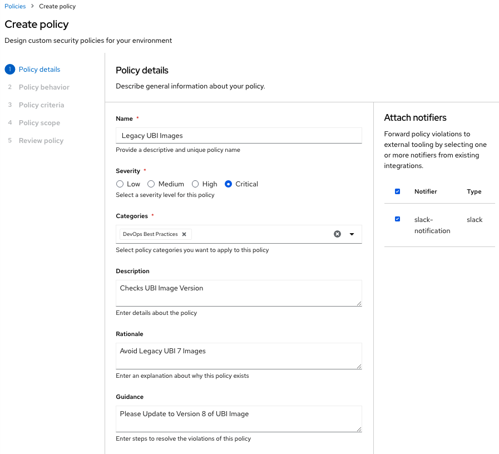The width and height of the screenshot is (499, 454).
Task: Select Critical severity radio button
Action: tap(228, 184)
